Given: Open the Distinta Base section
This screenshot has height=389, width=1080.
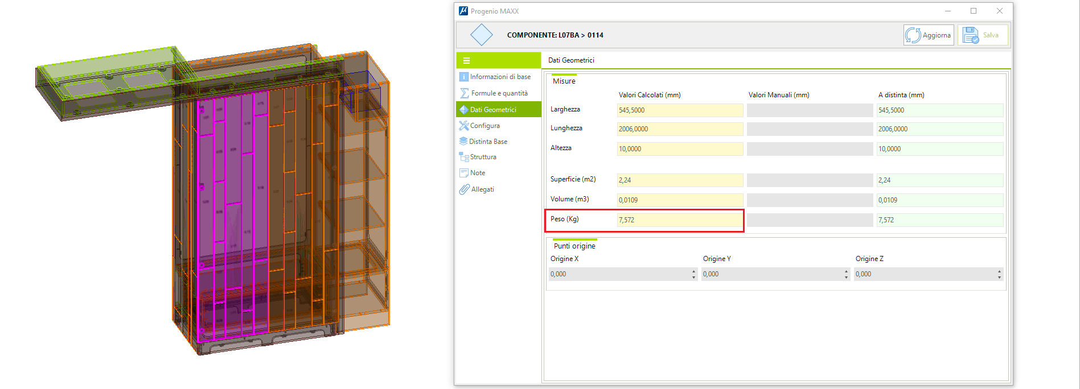Looking at the screenshot, I should (488, 142).
